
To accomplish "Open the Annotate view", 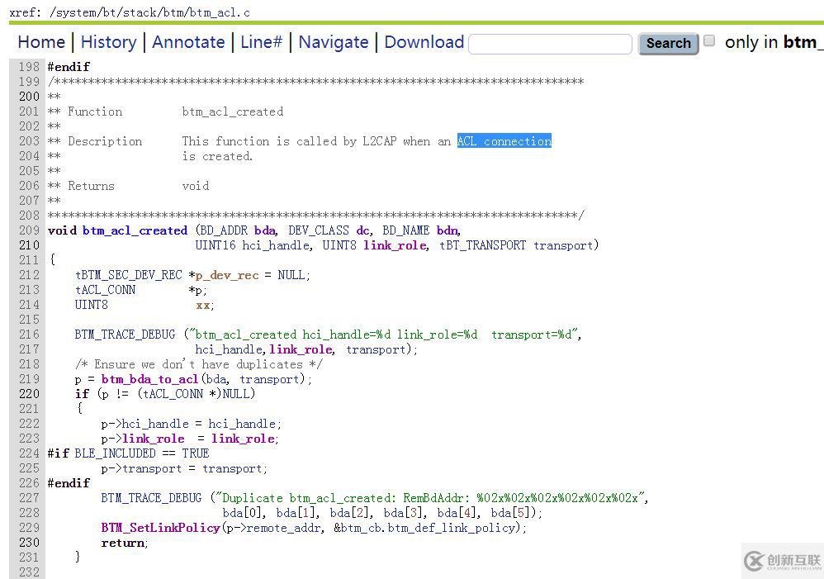I will pyautogui.click(x=188, y=42).
